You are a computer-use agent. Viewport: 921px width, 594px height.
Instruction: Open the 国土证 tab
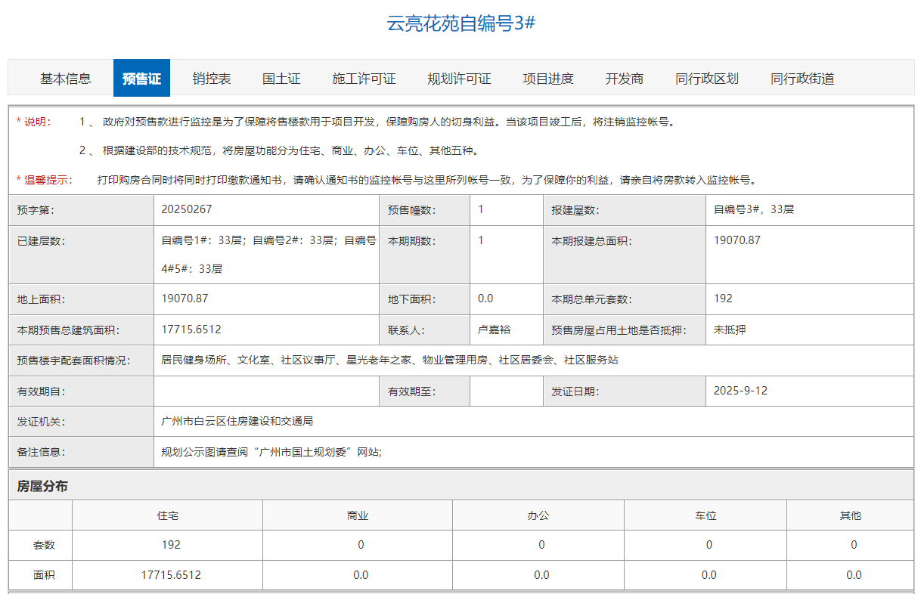click(281, 79)
